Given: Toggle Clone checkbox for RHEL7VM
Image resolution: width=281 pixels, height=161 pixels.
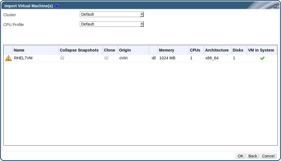Looking at the screenshot, I should (x=106, y=58).
